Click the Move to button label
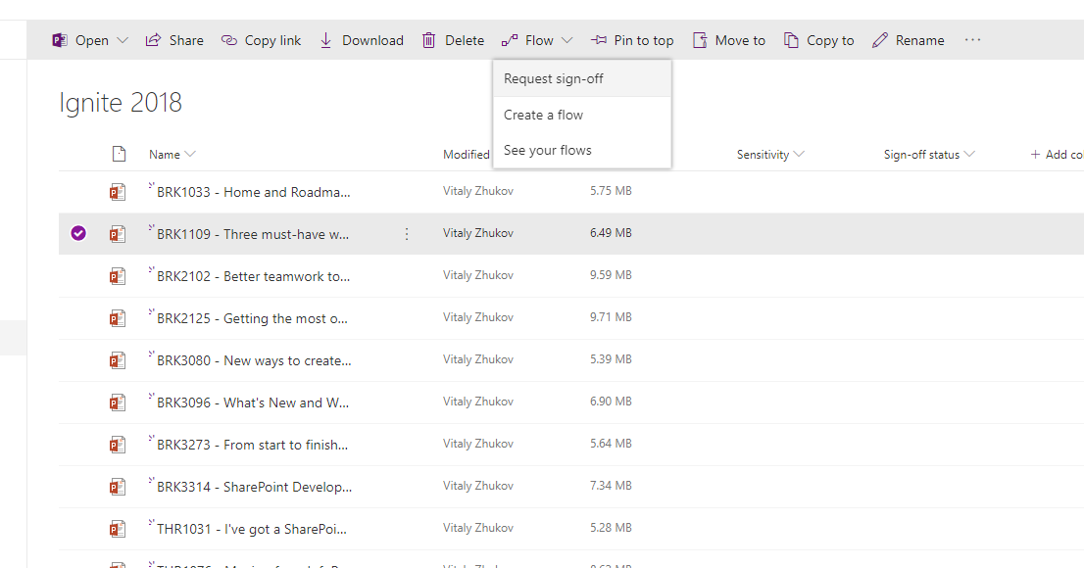Image resolution: width=1084 pixels, height=568 pixels. (x=740, y=40)
